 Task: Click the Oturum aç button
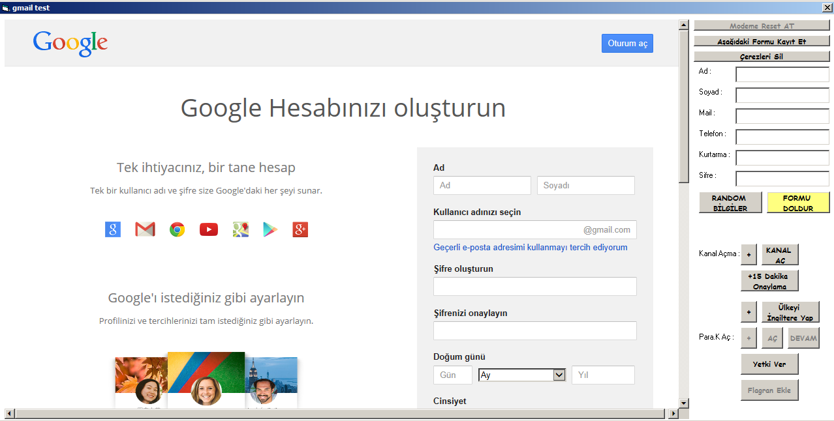click(627, 43)
